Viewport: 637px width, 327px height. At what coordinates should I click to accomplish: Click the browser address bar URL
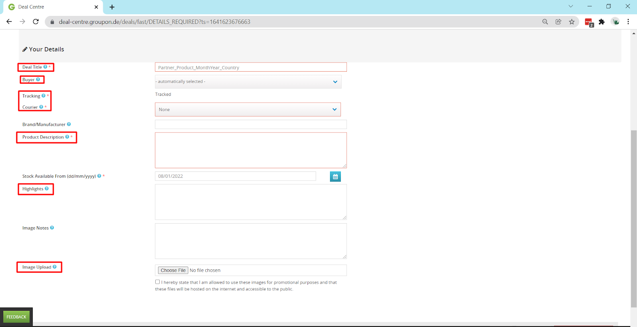[x=154, y=22]
